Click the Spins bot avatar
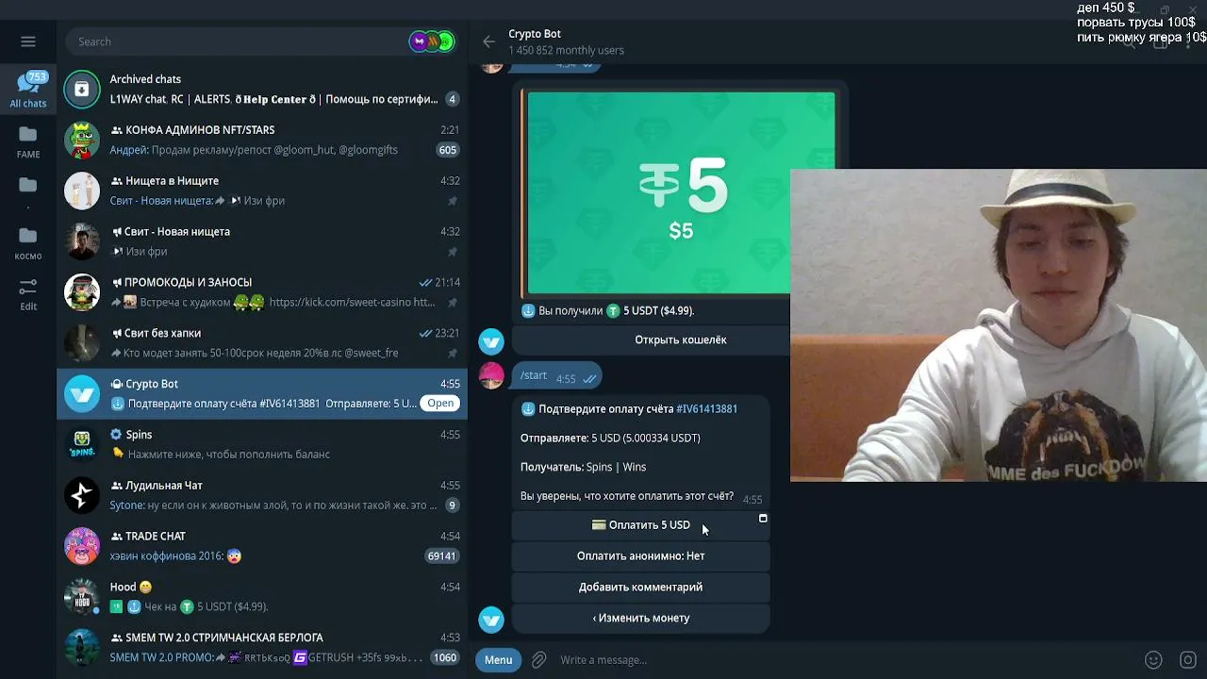The height and width of the screenshot is (679, 1207). click(x=82, y=444)
